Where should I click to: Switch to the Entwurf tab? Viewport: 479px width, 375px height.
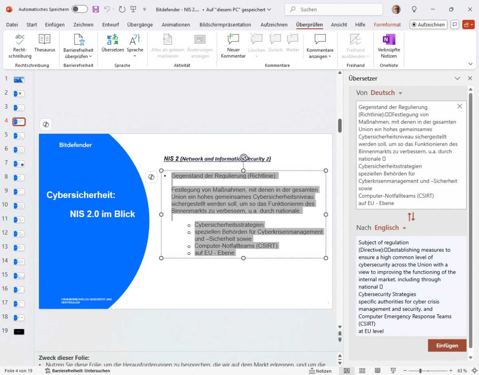(111, 25)
